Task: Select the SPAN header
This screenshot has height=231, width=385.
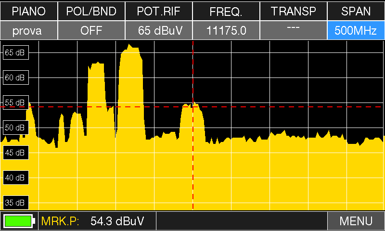Action: pyautogui.click(x=356, y=11)
